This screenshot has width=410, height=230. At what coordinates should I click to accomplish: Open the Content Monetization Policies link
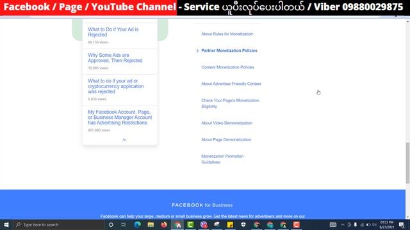pos(228,67)
